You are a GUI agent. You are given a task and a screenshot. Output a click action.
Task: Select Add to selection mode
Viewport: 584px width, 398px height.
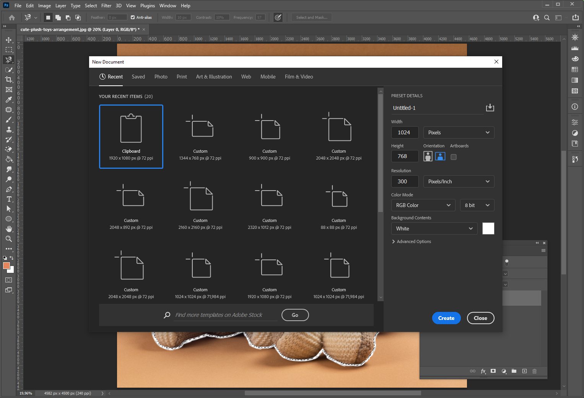pyautogui.click(x=58, y=17)
